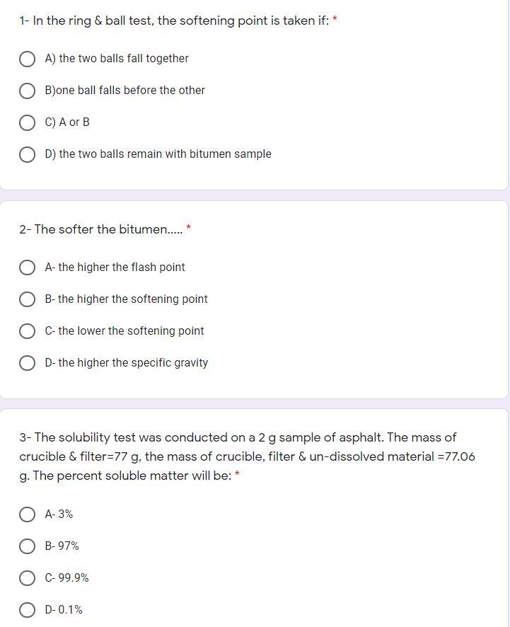
Task: Select option C) A or B in question 1
Action: point(28,122)
